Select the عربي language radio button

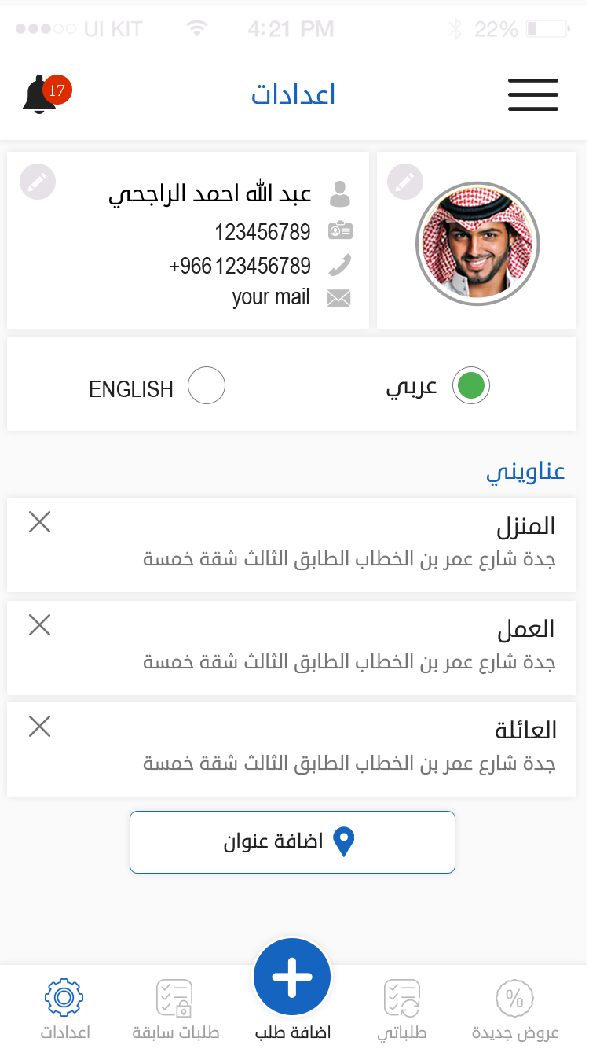coord(470,386)
